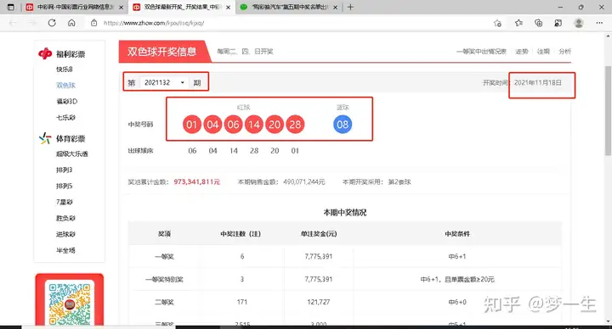Click the 二等奖 prize value 121,727
612x329 pixels.
319,302
